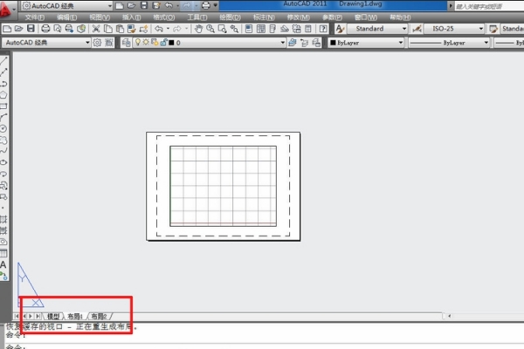Image resolution: width=524 pixels, height=349 pixels.
Task: Activate the Zoom Window tool
Action: (x=222, y=29)
